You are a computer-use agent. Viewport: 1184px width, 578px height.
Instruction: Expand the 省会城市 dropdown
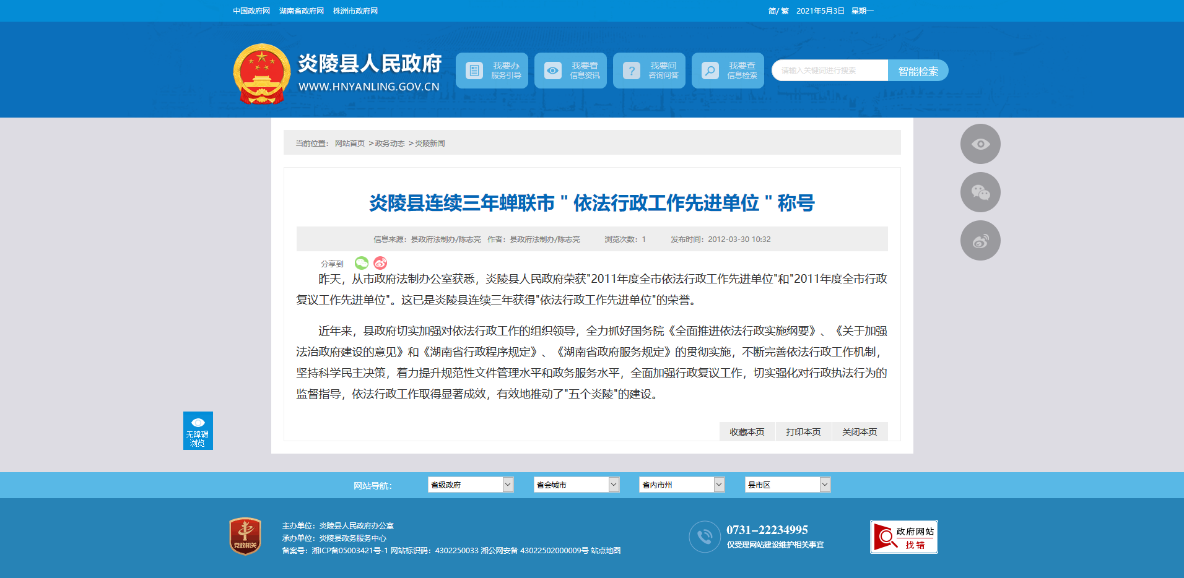coord(576,485)
